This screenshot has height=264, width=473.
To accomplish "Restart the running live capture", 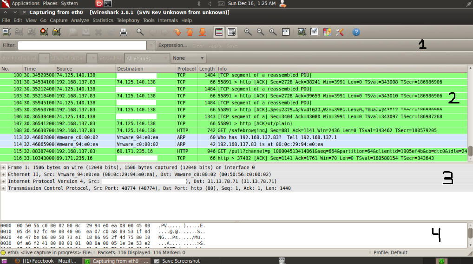I will tap(56, 32).
